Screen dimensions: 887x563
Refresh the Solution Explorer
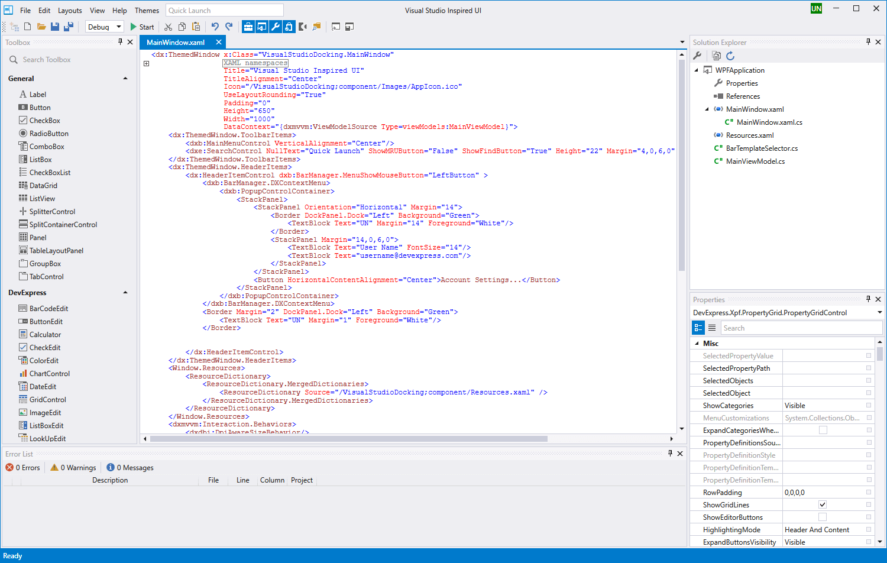click(x=730, y=56)
